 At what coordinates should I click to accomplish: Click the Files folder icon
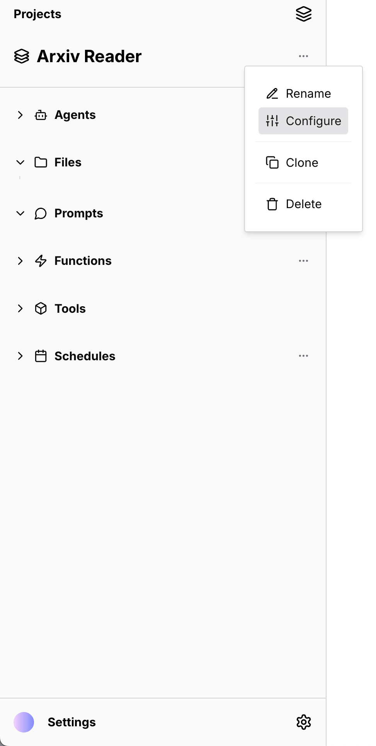[41, 162]
